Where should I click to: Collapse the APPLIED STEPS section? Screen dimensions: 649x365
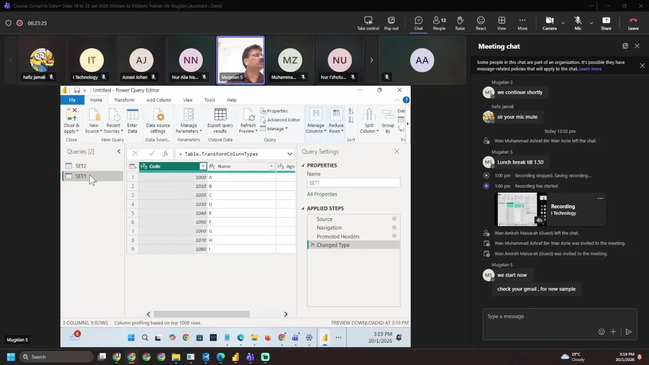pyautogui.click(x=303, y=208)
